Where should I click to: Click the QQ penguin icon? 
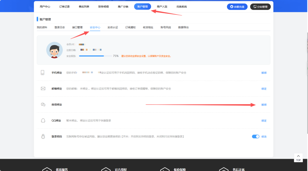point(43,120)
